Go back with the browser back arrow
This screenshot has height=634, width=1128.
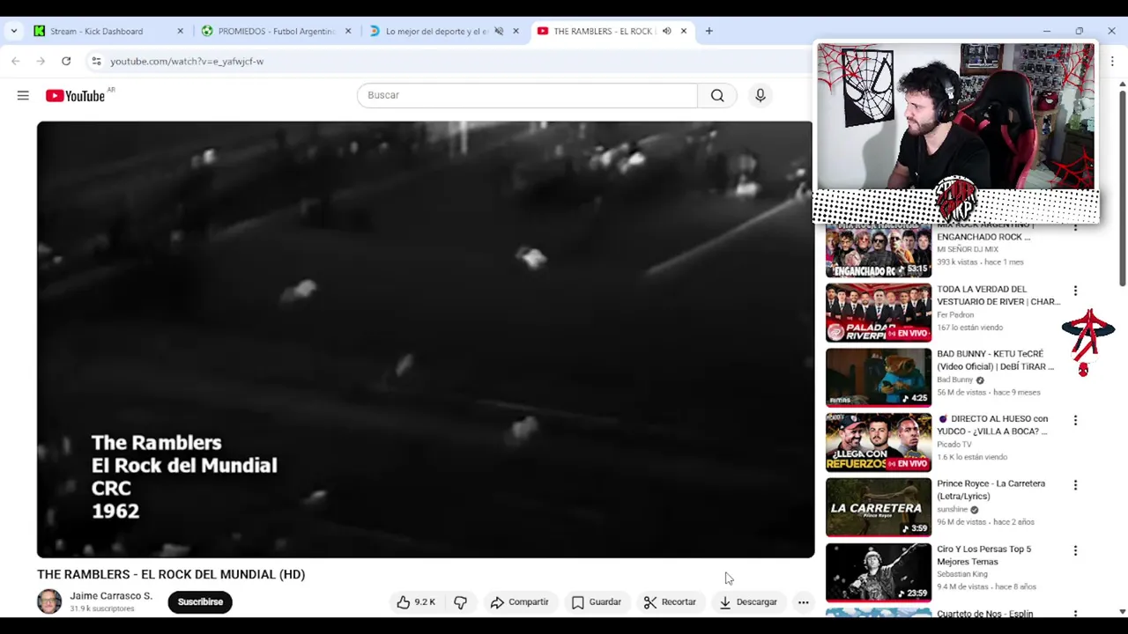(x=16, y=61)
